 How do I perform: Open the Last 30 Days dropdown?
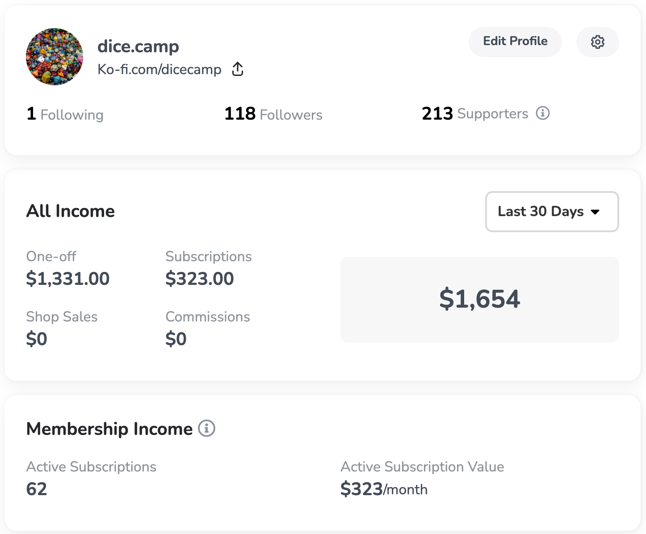tap(552, 212)
